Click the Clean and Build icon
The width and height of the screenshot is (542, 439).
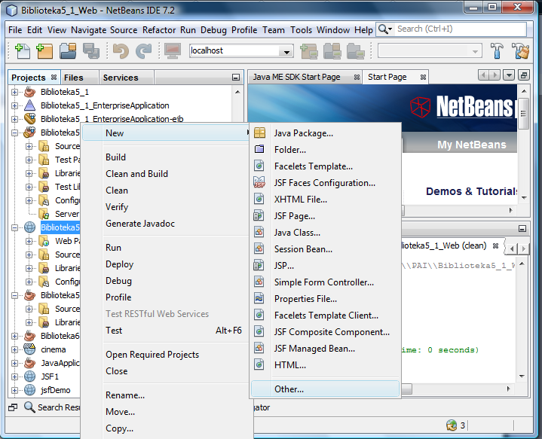[x=521, y=50]
